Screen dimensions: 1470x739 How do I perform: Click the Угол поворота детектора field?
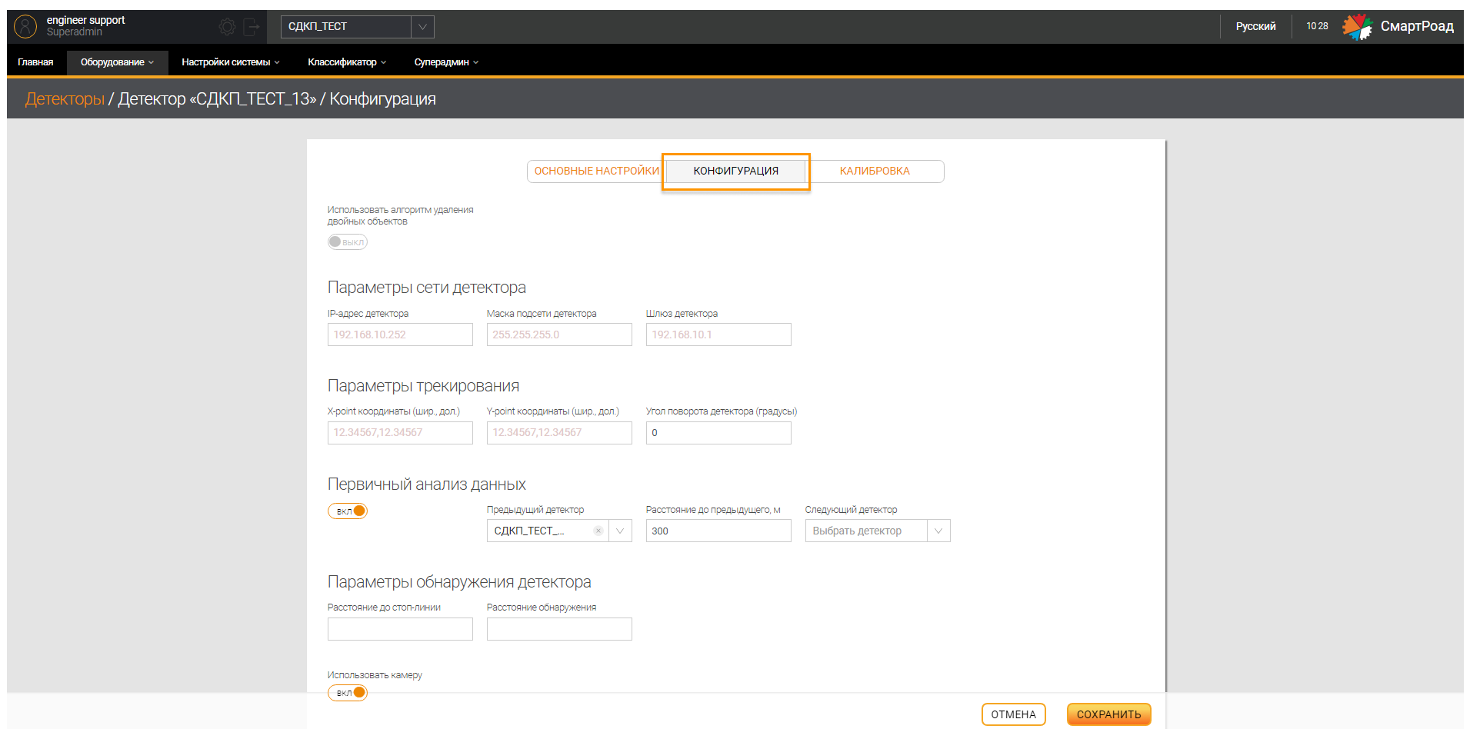718,433
